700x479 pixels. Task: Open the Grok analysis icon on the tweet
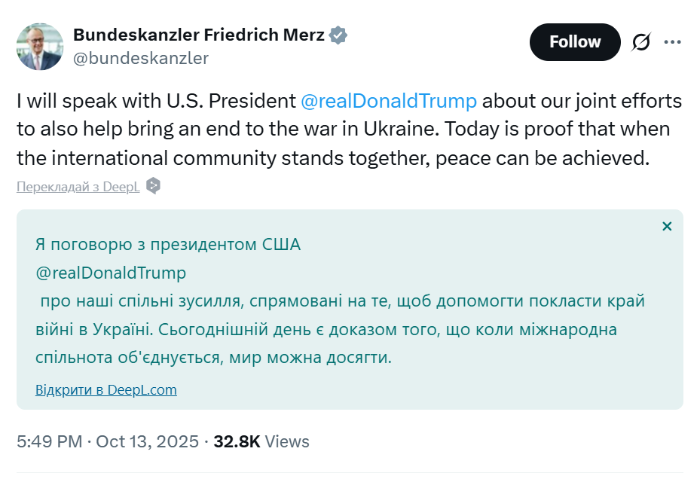coord(640,42)
